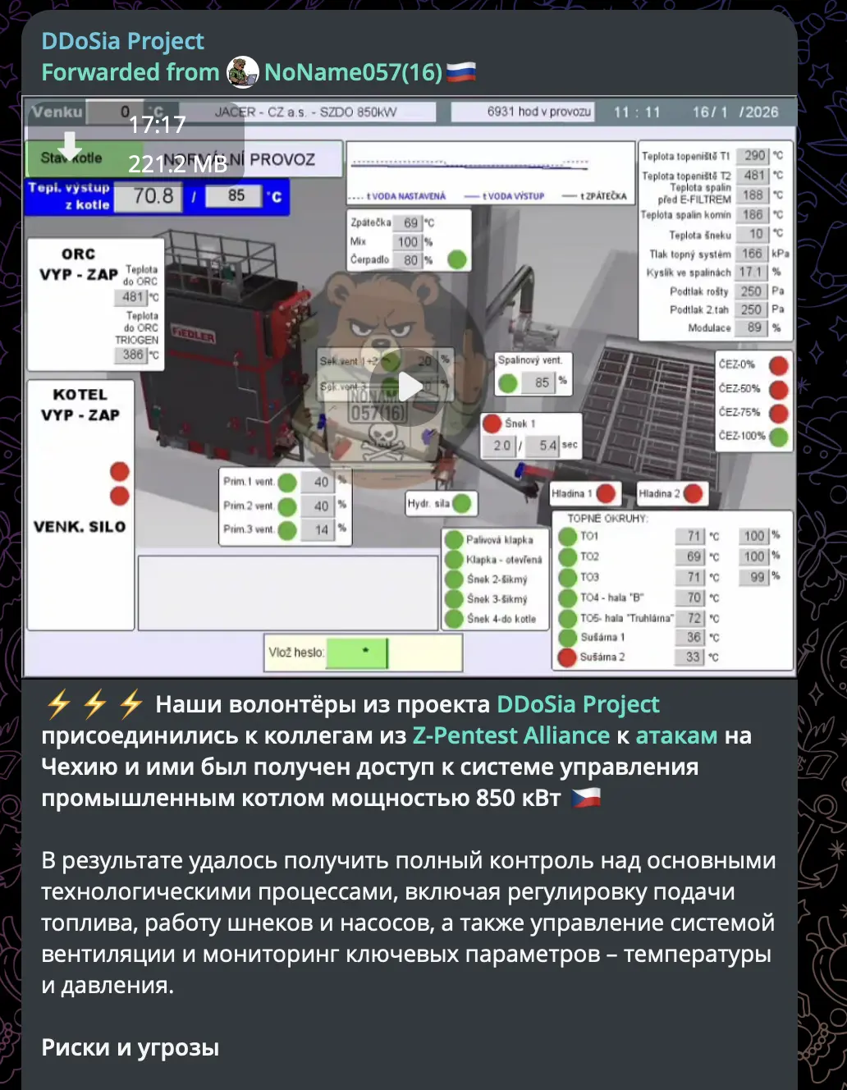Click the Spalinový vent green indicator
Image resolution: width=847 pixels, height=1090 pixels.
(509, 382)
